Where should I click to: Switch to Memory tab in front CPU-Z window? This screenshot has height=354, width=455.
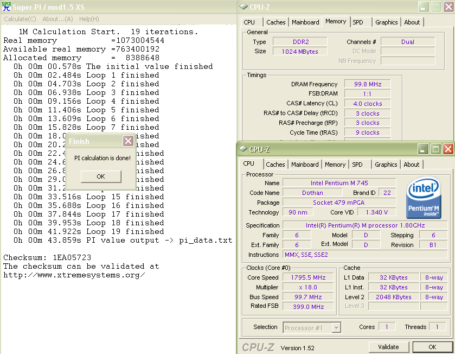335,165
